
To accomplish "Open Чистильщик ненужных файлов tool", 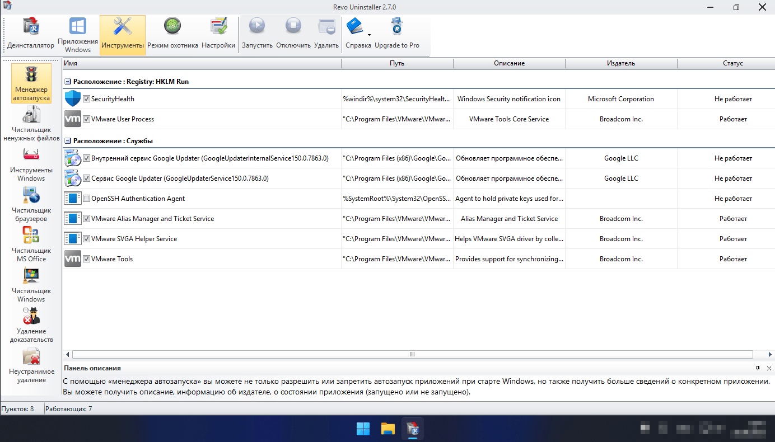I will pos(31,124).
